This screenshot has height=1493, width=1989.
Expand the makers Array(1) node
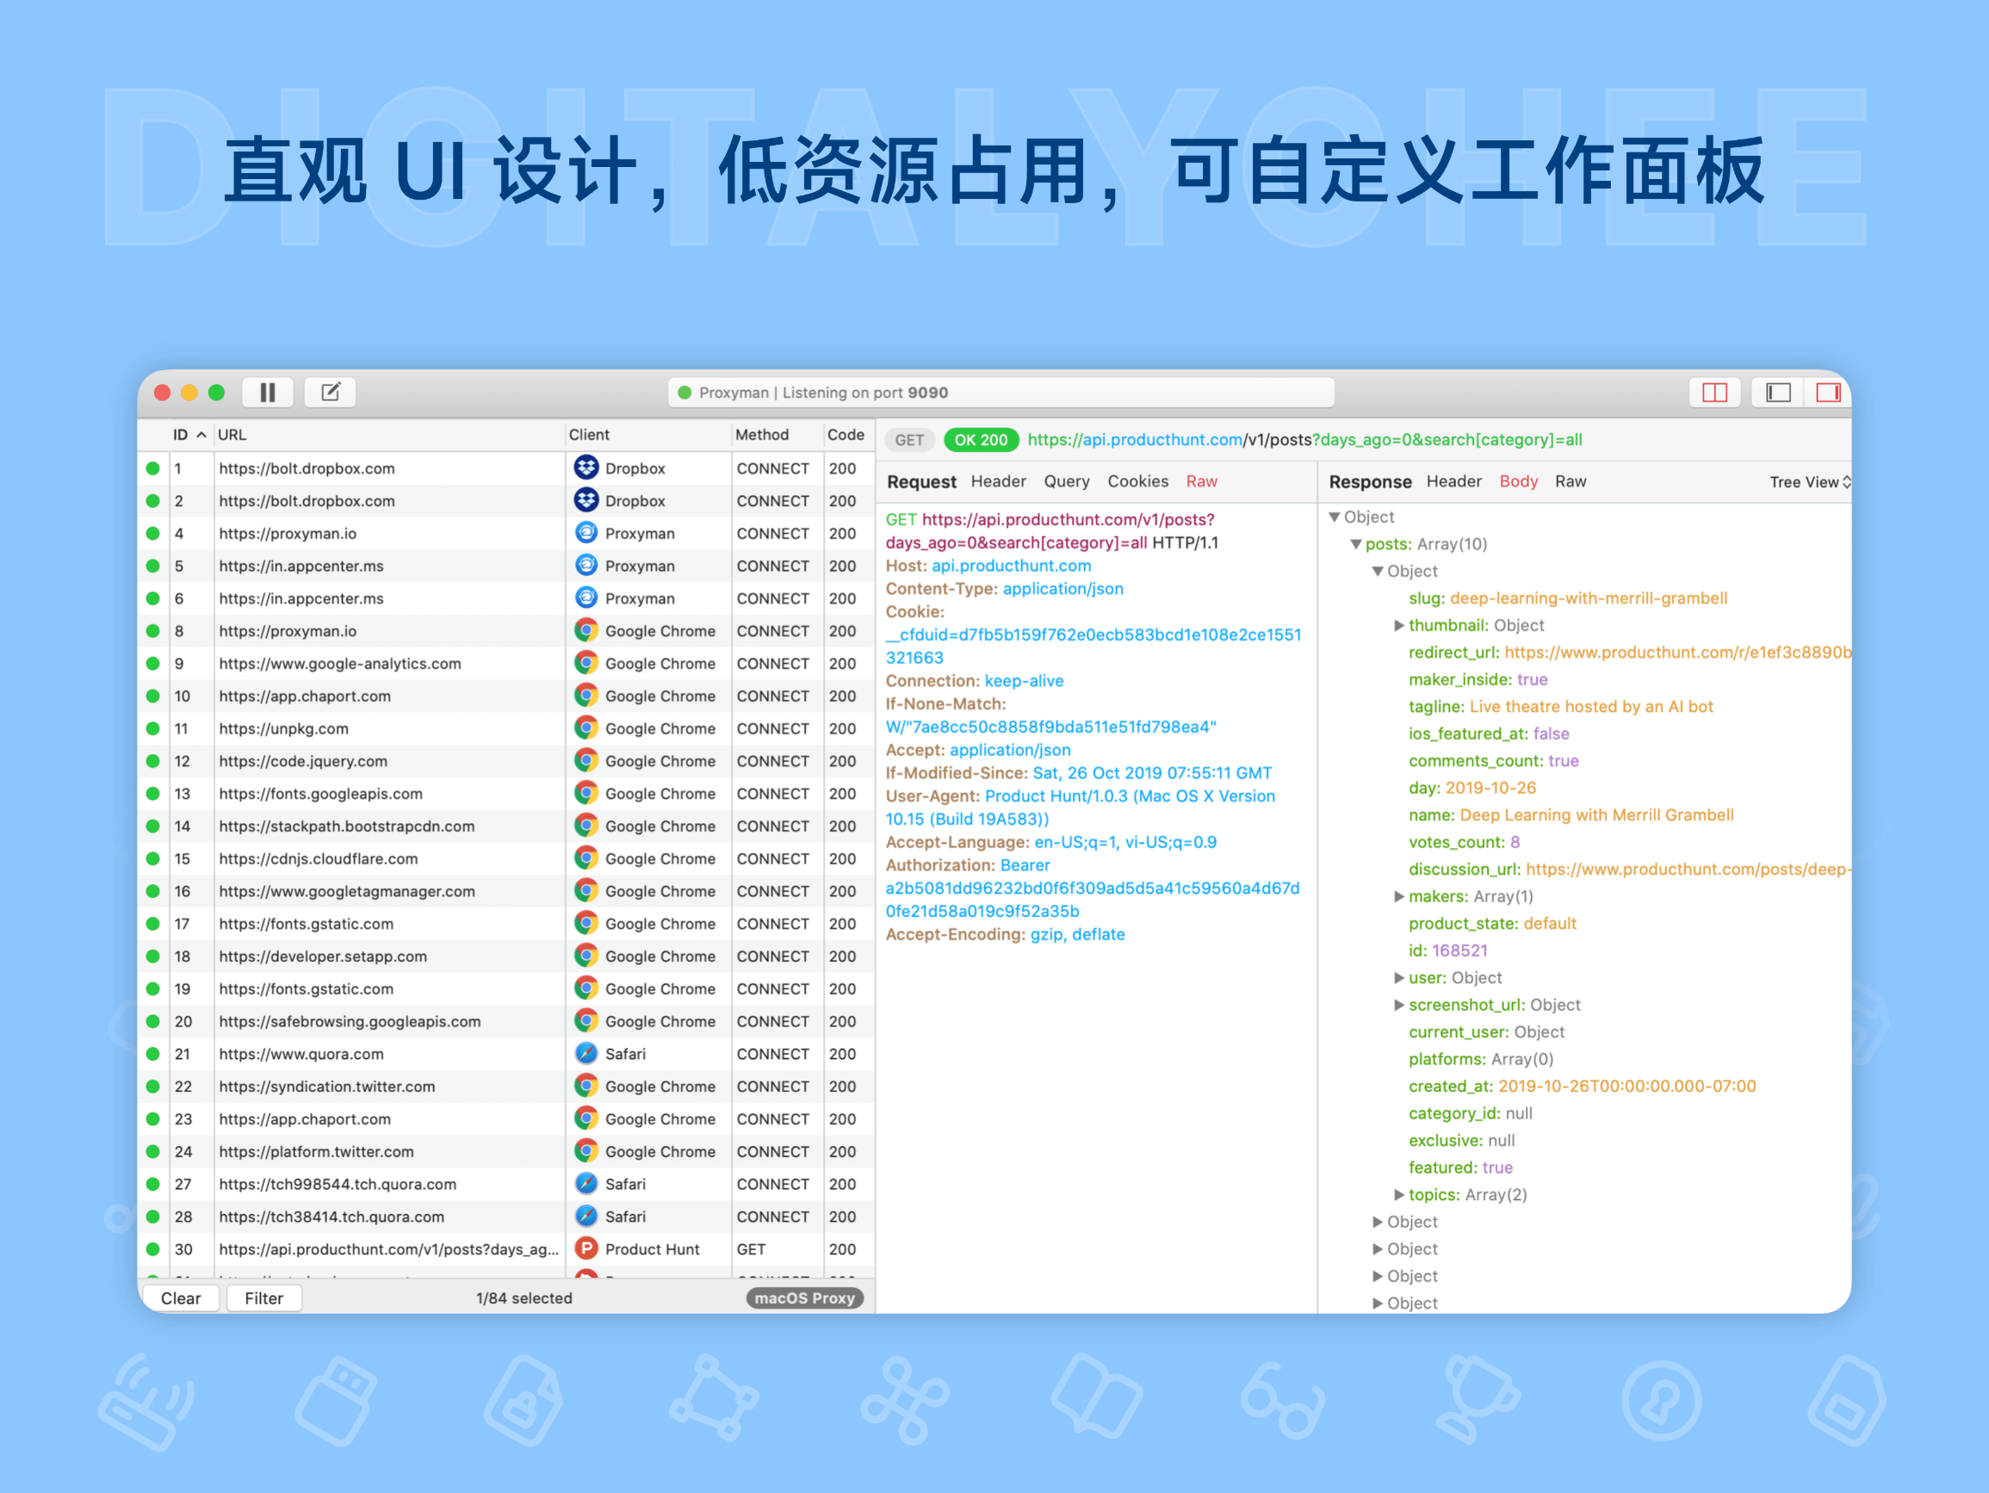[1399, 895]
